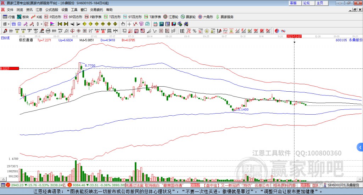363x195 pixels.
Task: Click the red 8.3227 price label
Action: point(10,68)
